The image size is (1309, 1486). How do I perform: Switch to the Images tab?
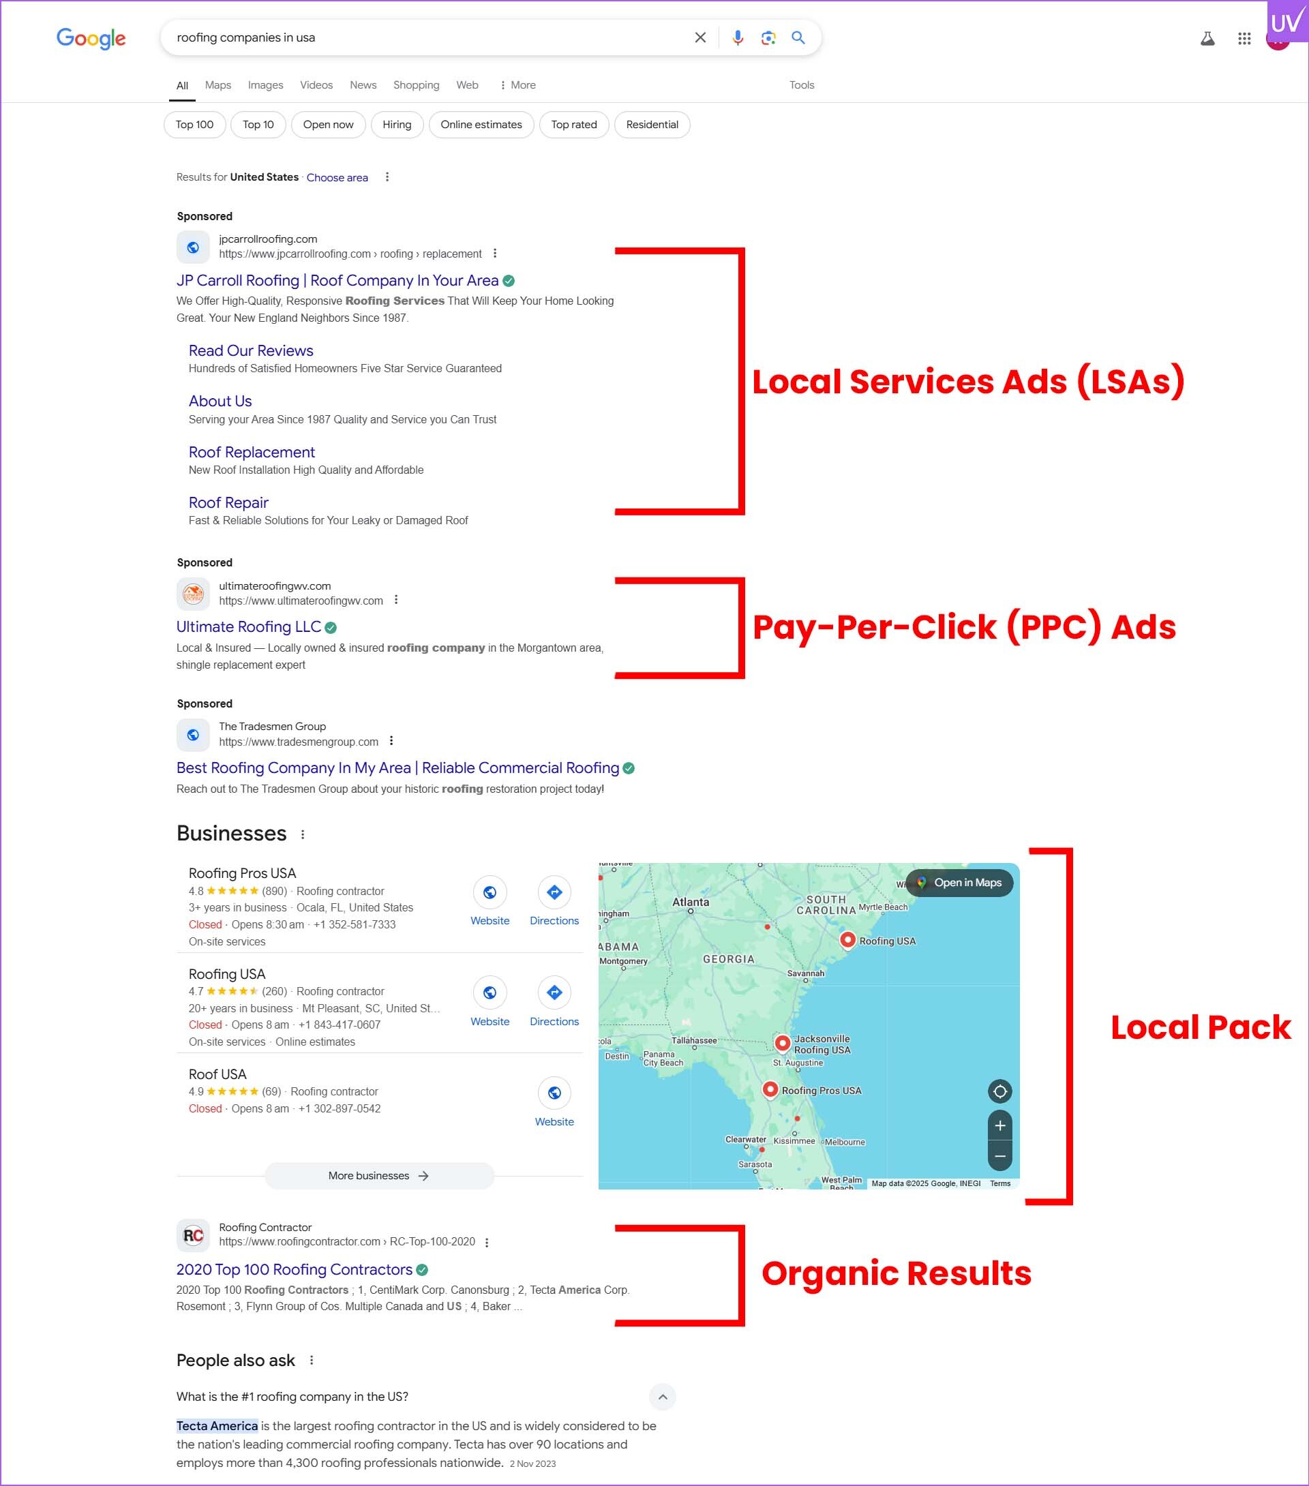[265, 85]
